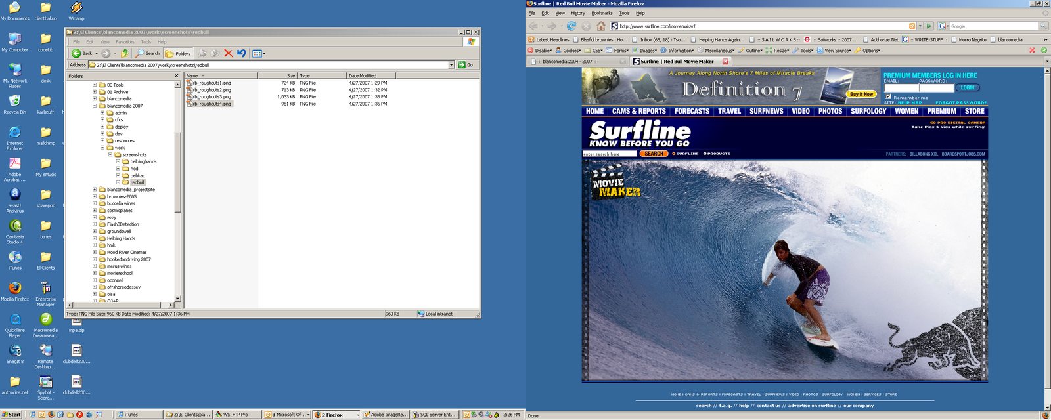Open FORECASTS in Surfline navigation
Image resolution: width=1051 pixels, height=420 pixels.
tap(692, 112)
